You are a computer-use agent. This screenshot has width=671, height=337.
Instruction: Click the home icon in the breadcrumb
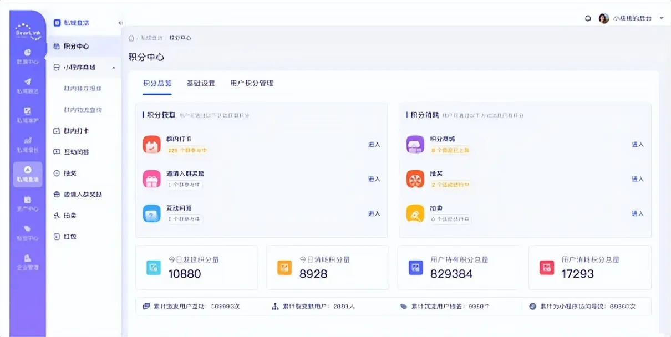tap(131, 38)
